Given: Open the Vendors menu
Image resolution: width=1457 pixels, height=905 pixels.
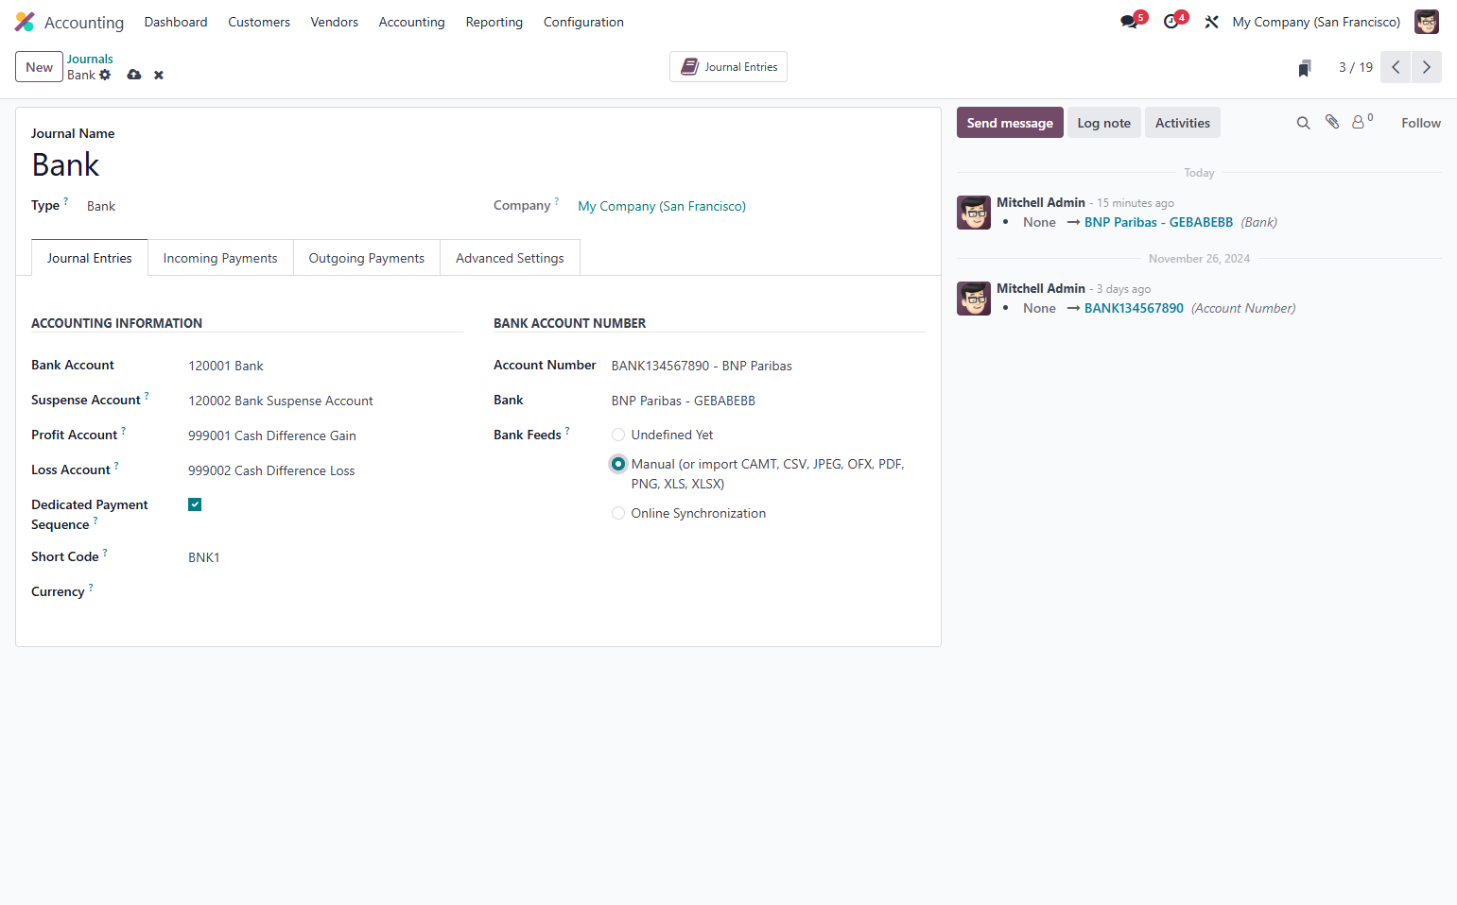Looking at the screenshot, I should [334, 22].
